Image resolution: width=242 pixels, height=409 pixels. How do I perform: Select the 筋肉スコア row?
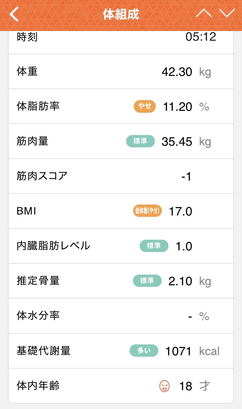coord(121,176)
